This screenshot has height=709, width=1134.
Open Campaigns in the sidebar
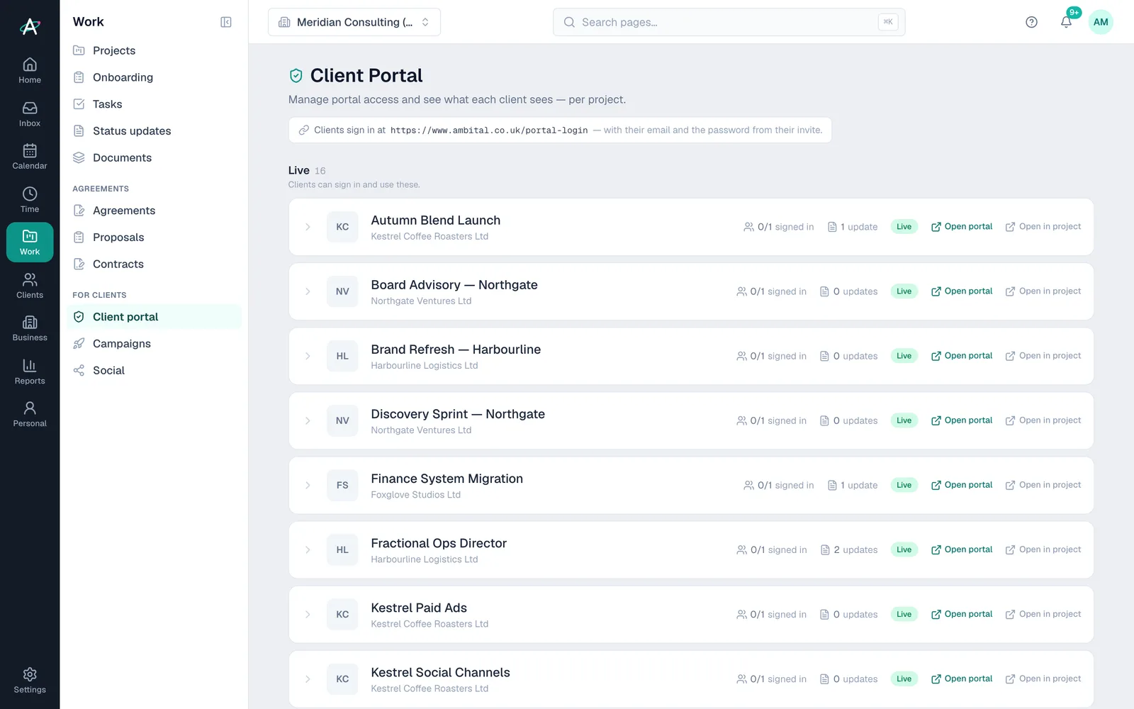[154, 344]
